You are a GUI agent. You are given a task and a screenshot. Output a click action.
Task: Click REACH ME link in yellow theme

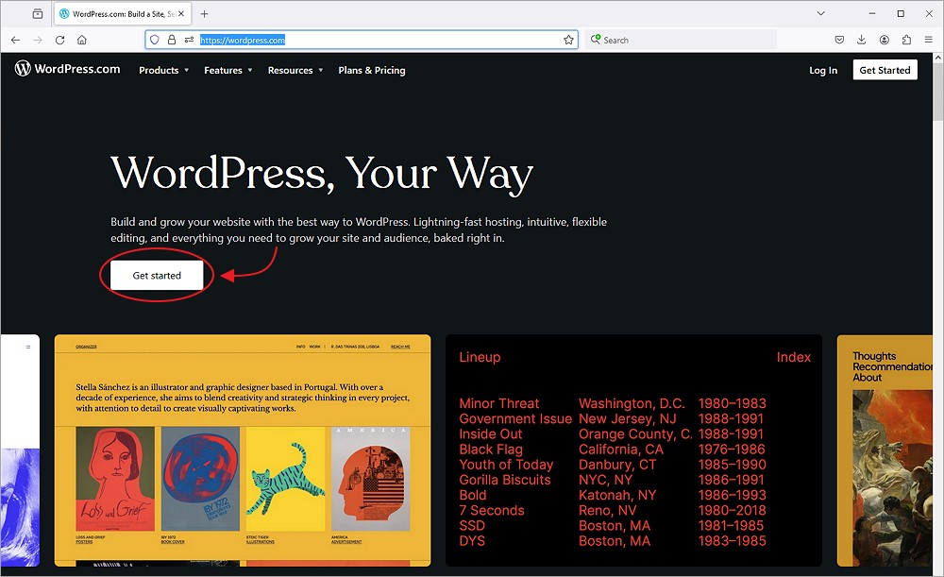coord(400,347)
